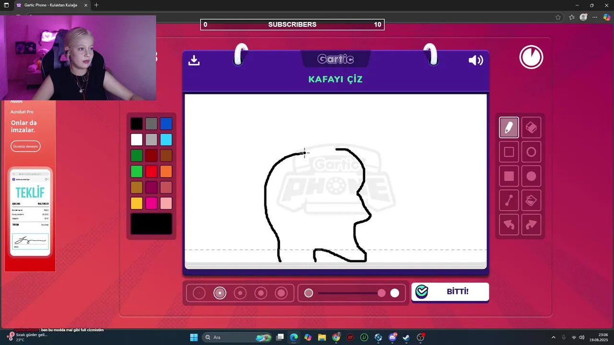Viewport: 614px width, 345px height.
Task: Pick the light gray color swatch
Action: pyautogui.click(x=151, y=140)
